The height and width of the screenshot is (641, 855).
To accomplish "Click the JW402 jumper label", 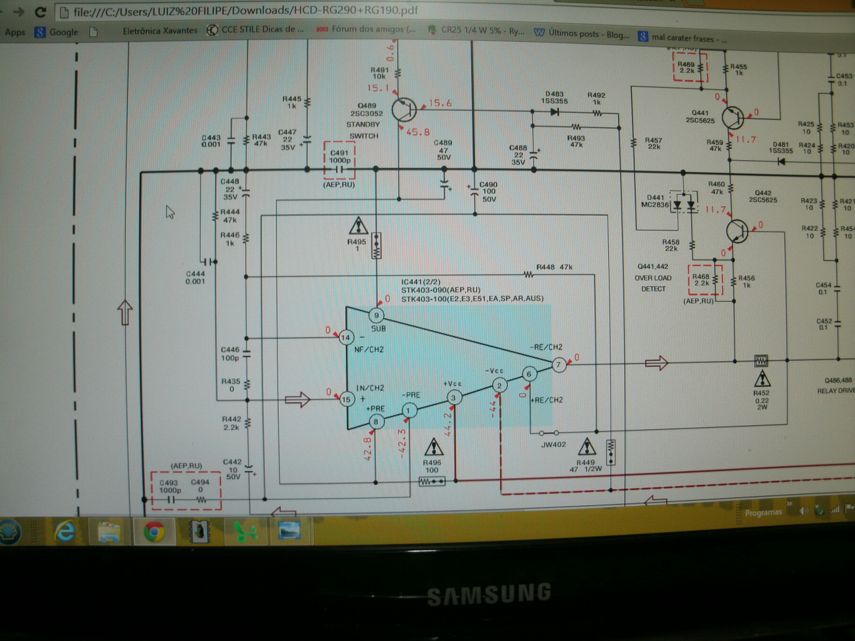I will (x=554, y=444).
